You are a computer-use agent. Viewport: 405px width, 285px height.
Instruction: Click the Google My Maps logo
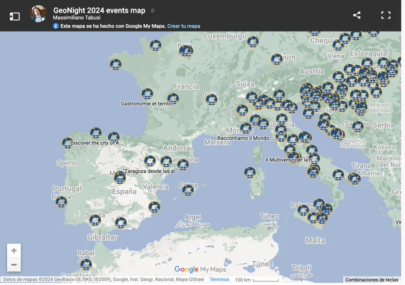(200, 270)
